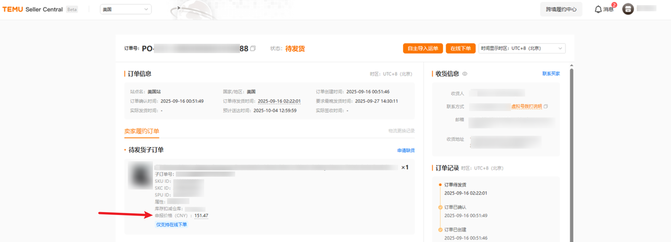Screen dimensions: 671x242
Task: Copy the virtual phone number contact
Action: (546, 106)
